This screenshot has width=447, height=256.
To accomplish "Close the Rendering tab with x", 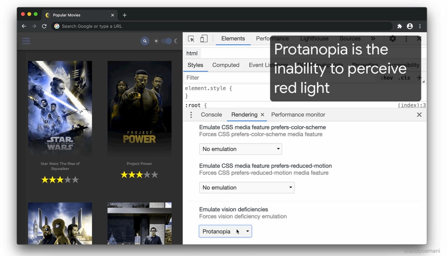I will (x=262, y=115).
